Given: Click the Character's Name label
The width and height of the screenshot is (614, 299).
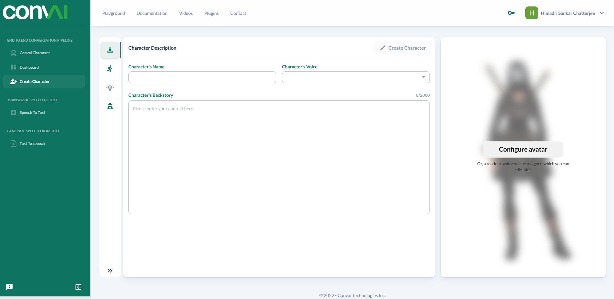Looking at the screenshot, I should point(146,67).
